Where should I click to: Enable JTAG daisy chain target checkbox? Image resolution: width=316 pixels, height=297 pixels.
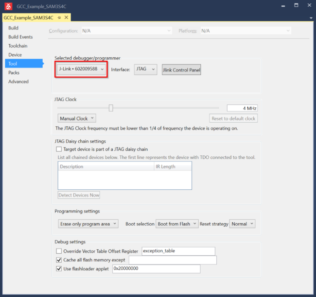59,149
